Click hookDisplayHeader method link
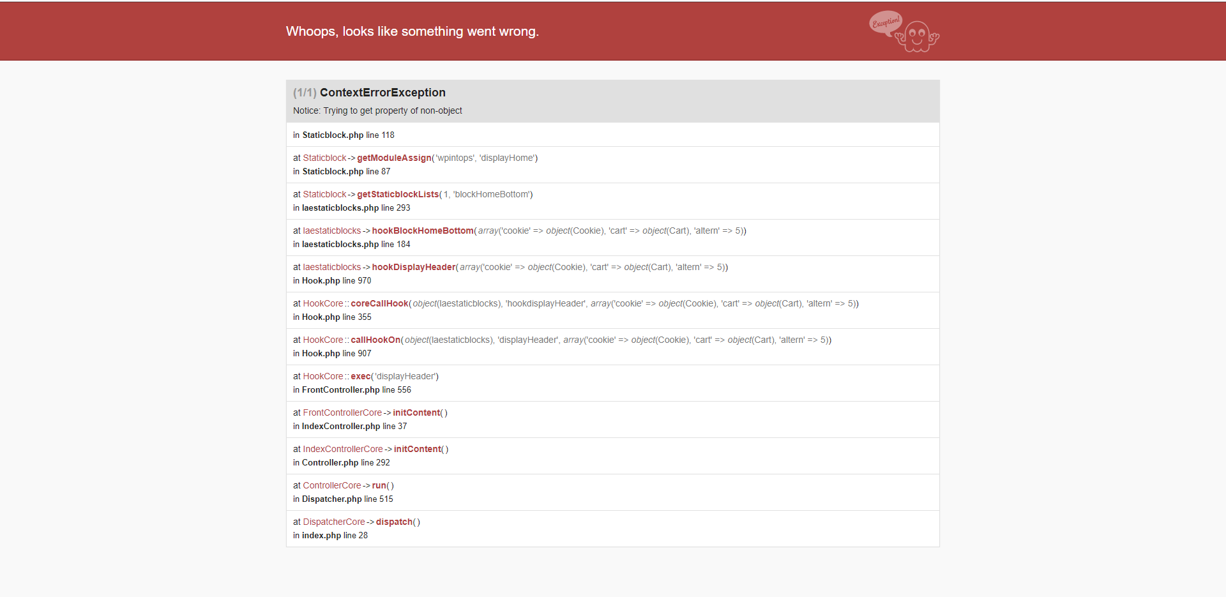 pyautogui.click(x=414, y=267)
